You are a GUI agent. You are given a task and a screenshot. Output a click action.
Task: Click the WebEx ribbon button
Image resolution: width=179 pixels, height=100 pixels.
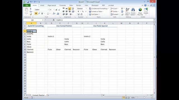146,12
